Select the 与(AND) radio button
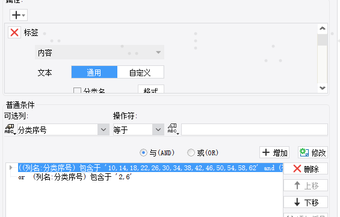This screenshot has width=340, height=217. tap(143, 153)
